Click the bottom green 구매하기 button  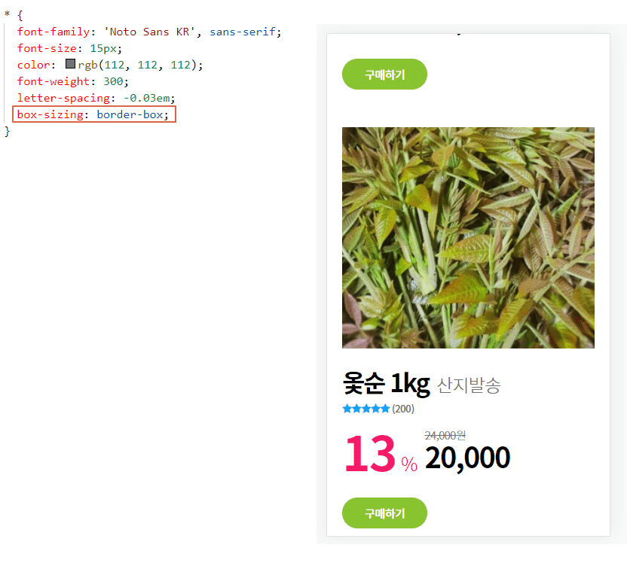(x=384, y=513)
